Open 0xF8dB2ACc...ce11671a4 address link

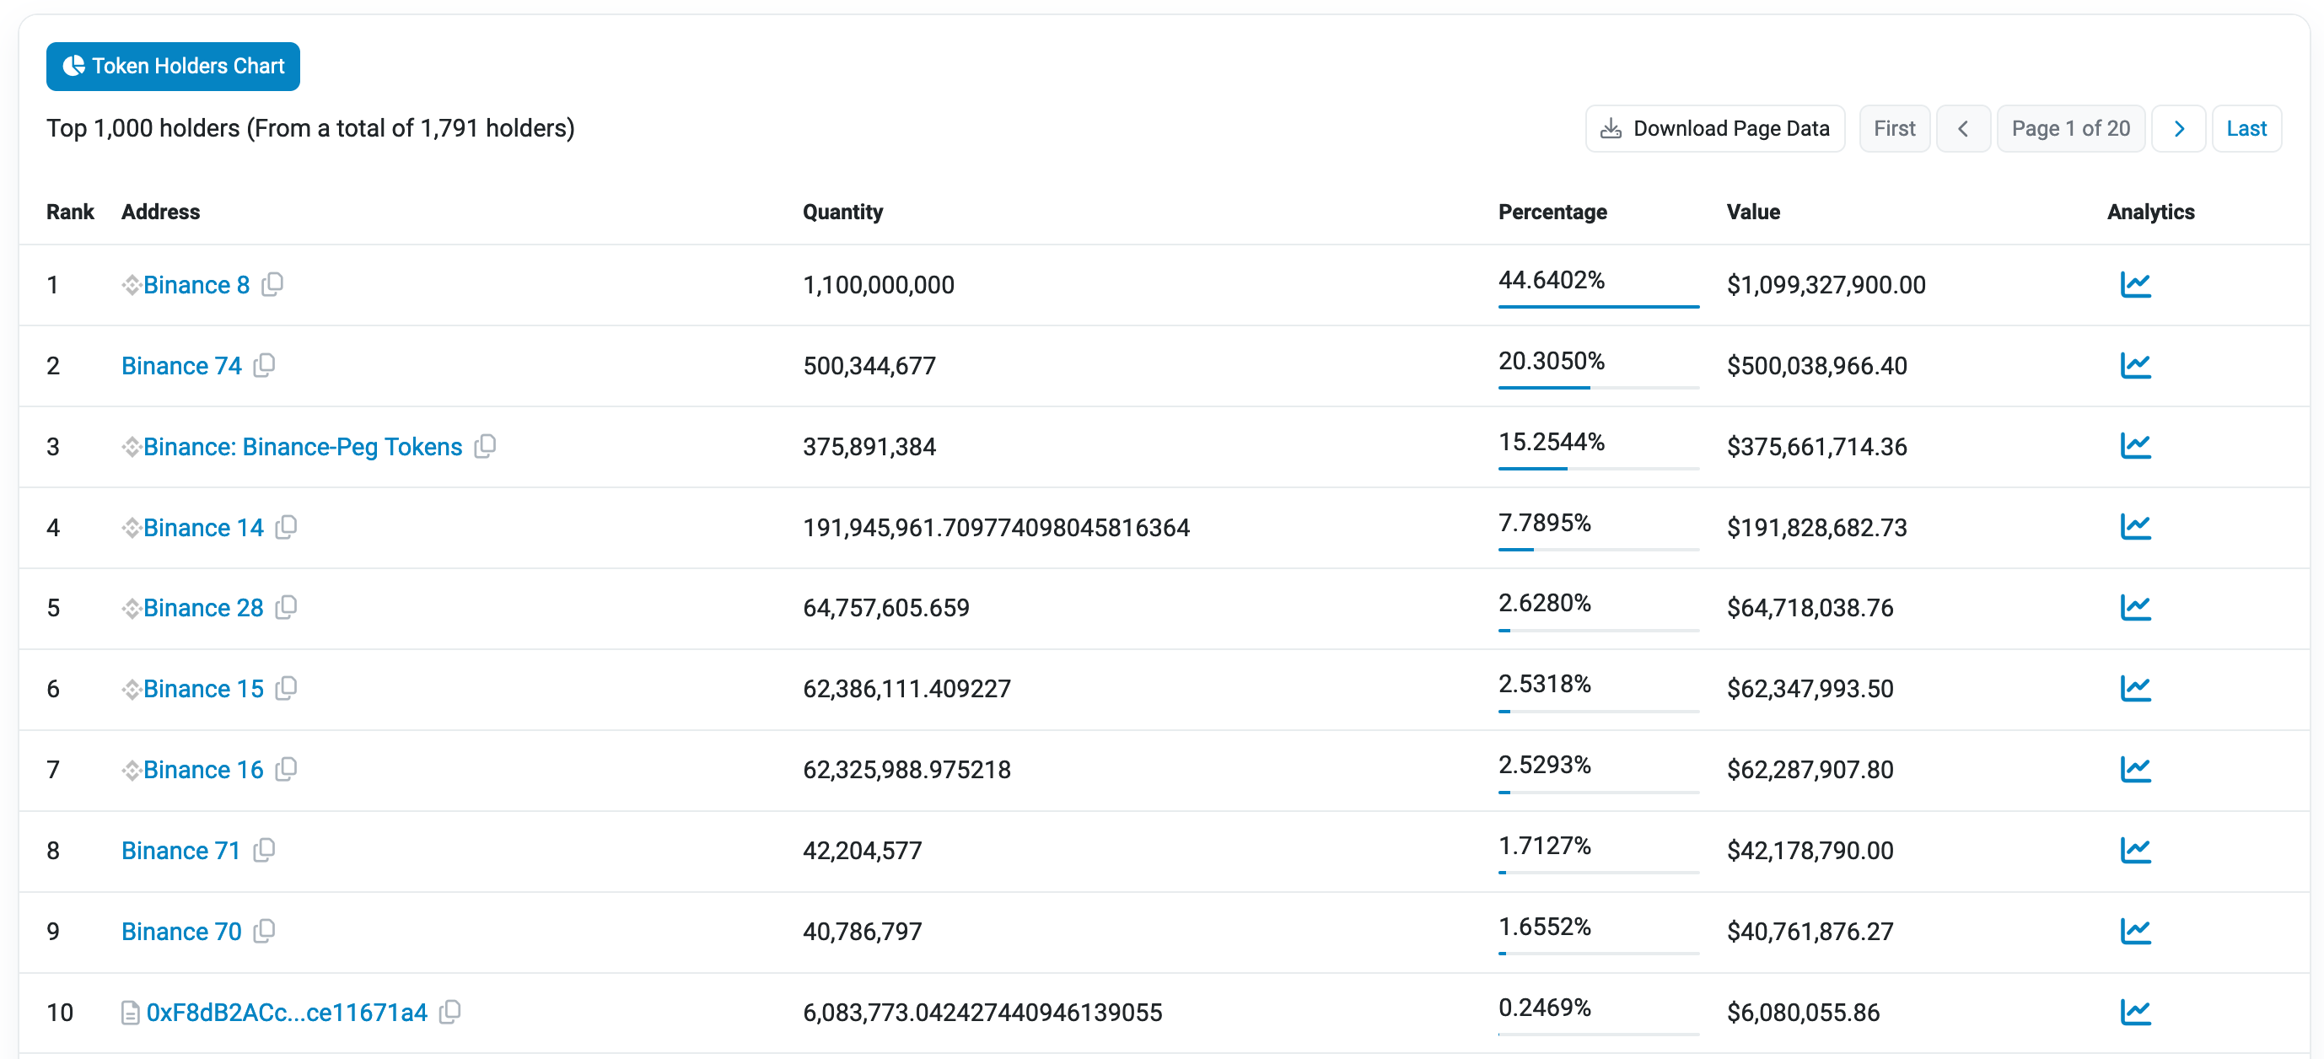coord(286,1012)
